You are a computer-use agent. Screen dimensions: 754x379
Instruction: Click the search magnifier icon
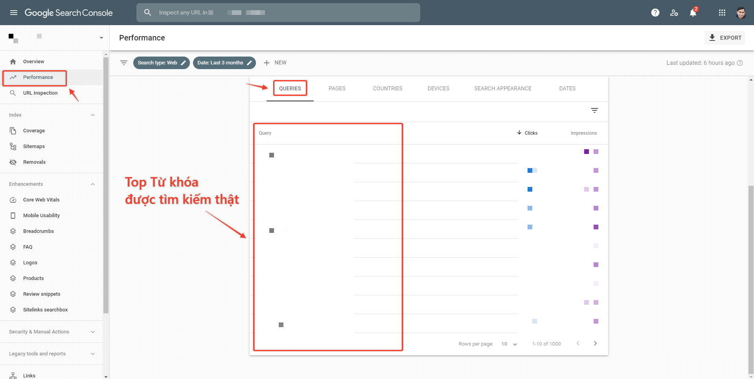pyautogui.click(x=148, y=13)
